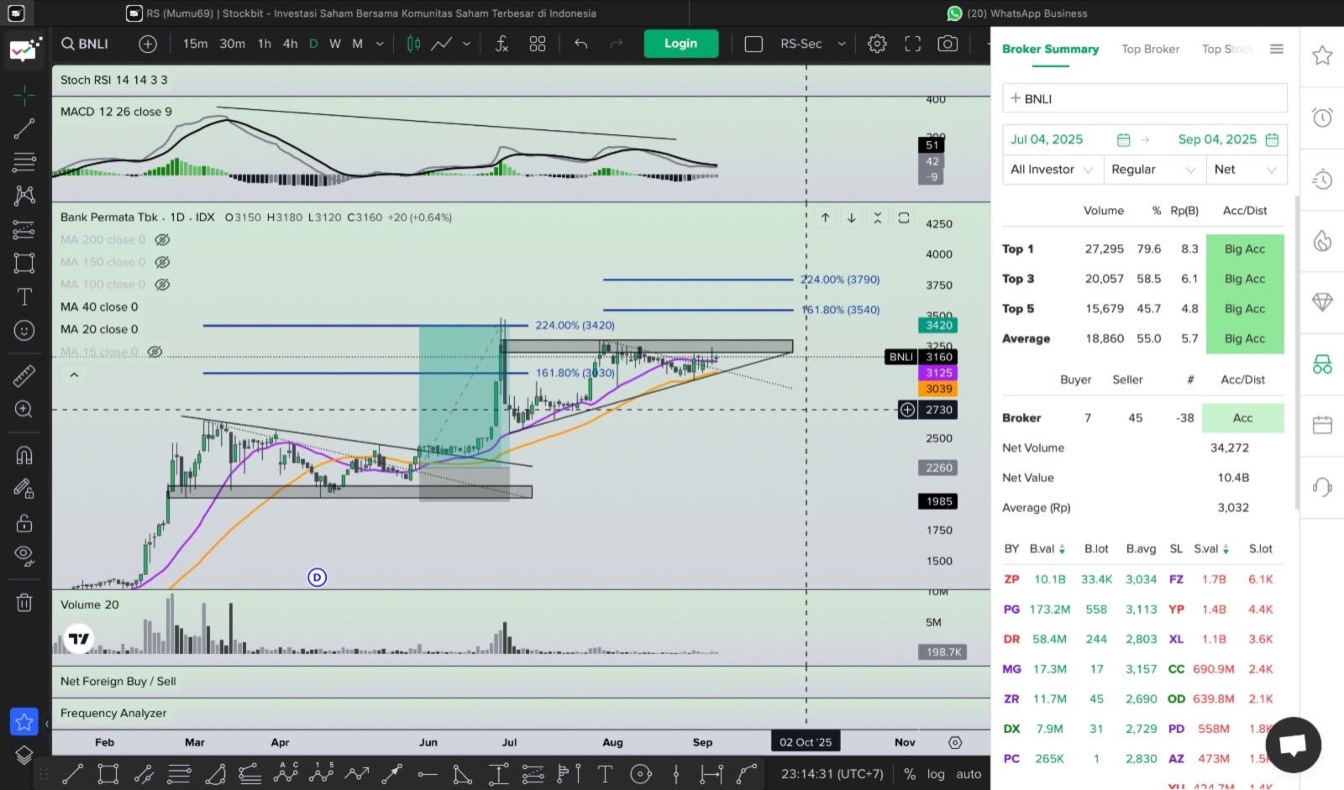Screen dimensions: 1344x790
Task: Toggle visibility of MA 200 indicator
Action: click(163, 239)
